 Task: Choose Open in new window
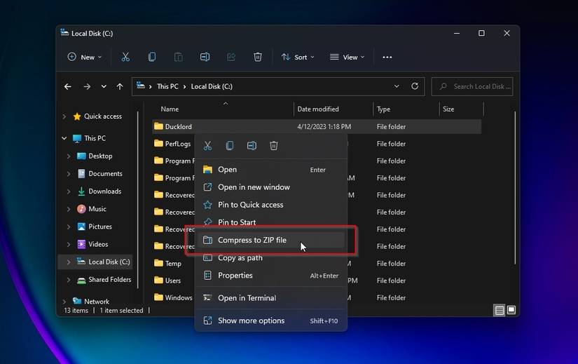click(x=271, y=187)
